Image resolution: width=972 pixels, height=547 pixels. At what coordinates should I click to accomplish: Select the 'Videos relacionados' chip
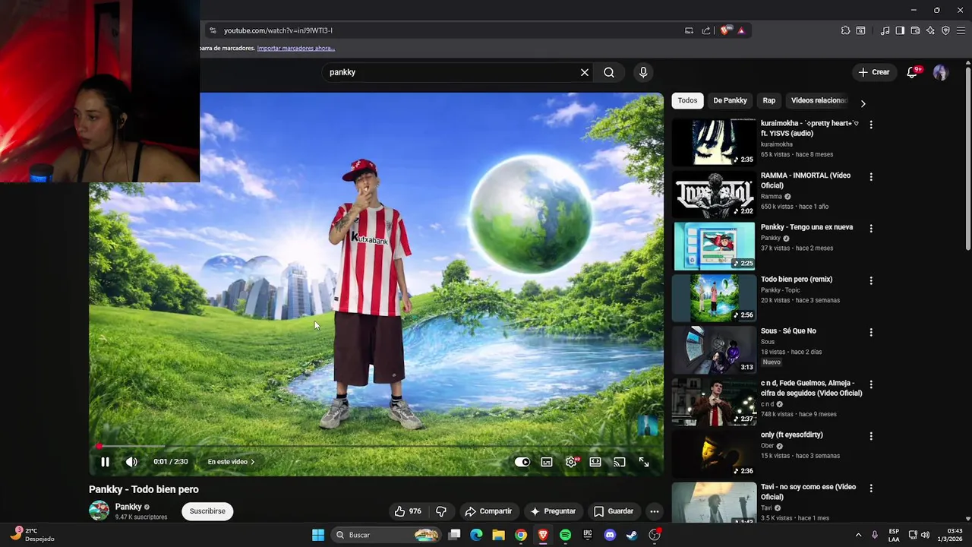[x=819, y=100]
